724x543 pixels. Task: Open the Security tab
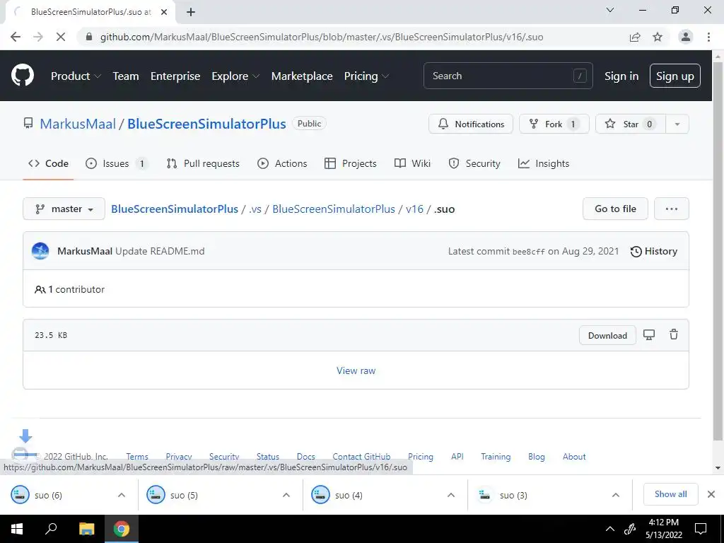[474, 163]
